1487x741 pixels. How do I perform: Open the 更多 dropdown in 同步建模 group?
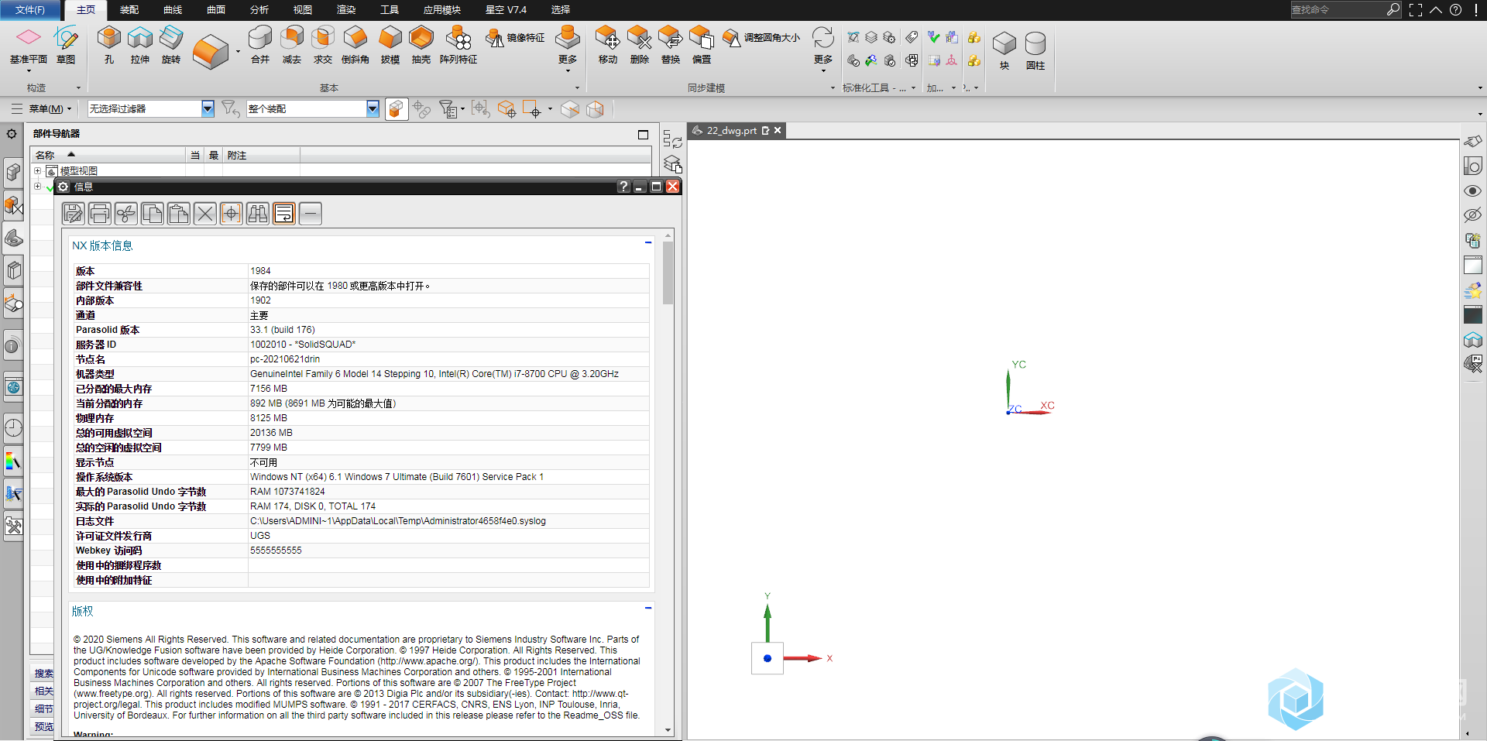(x=823, y=48)
